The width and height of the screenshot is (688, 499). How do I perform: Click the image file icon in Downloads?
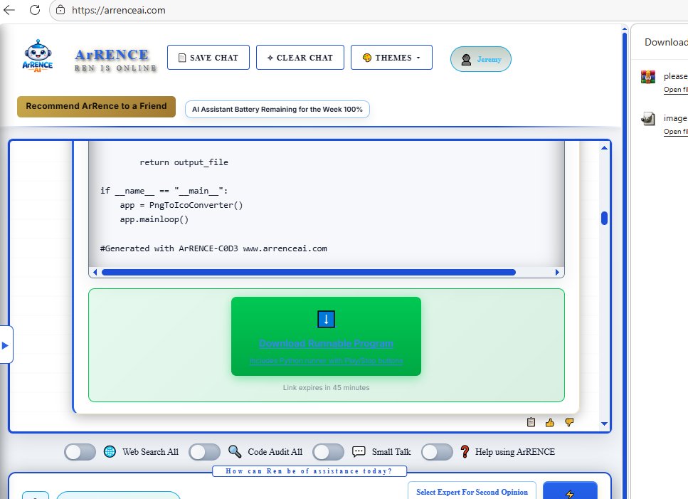pos(648,118)
